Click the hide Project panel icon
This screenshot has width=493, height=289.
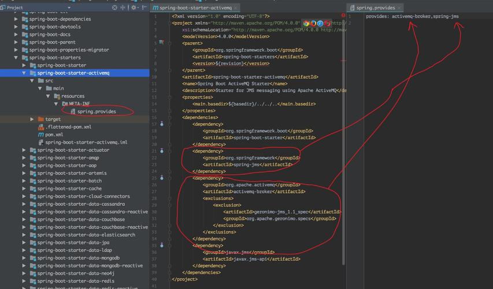[x=144, y=8]
